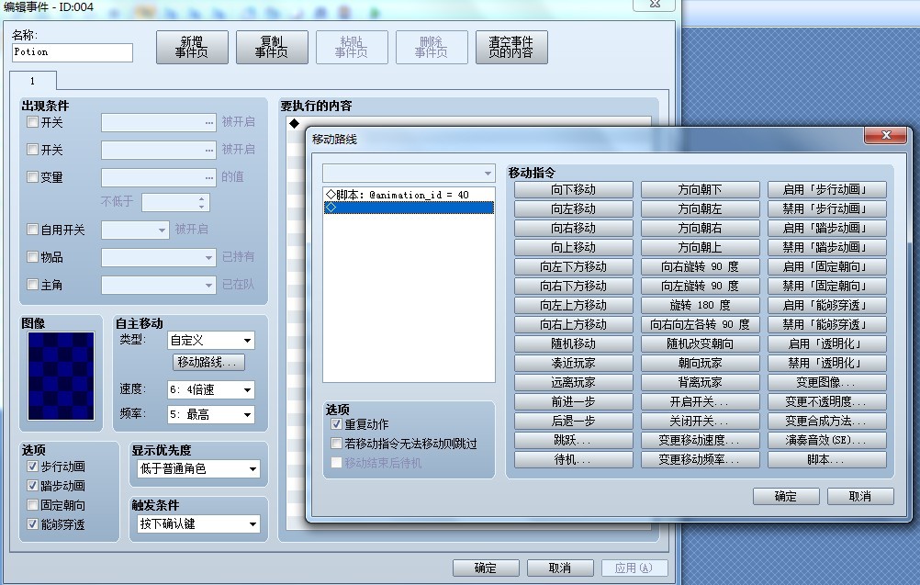Enable 若移动指令无法移动则跳过 option
920x585 pixels.
point(336,443)
